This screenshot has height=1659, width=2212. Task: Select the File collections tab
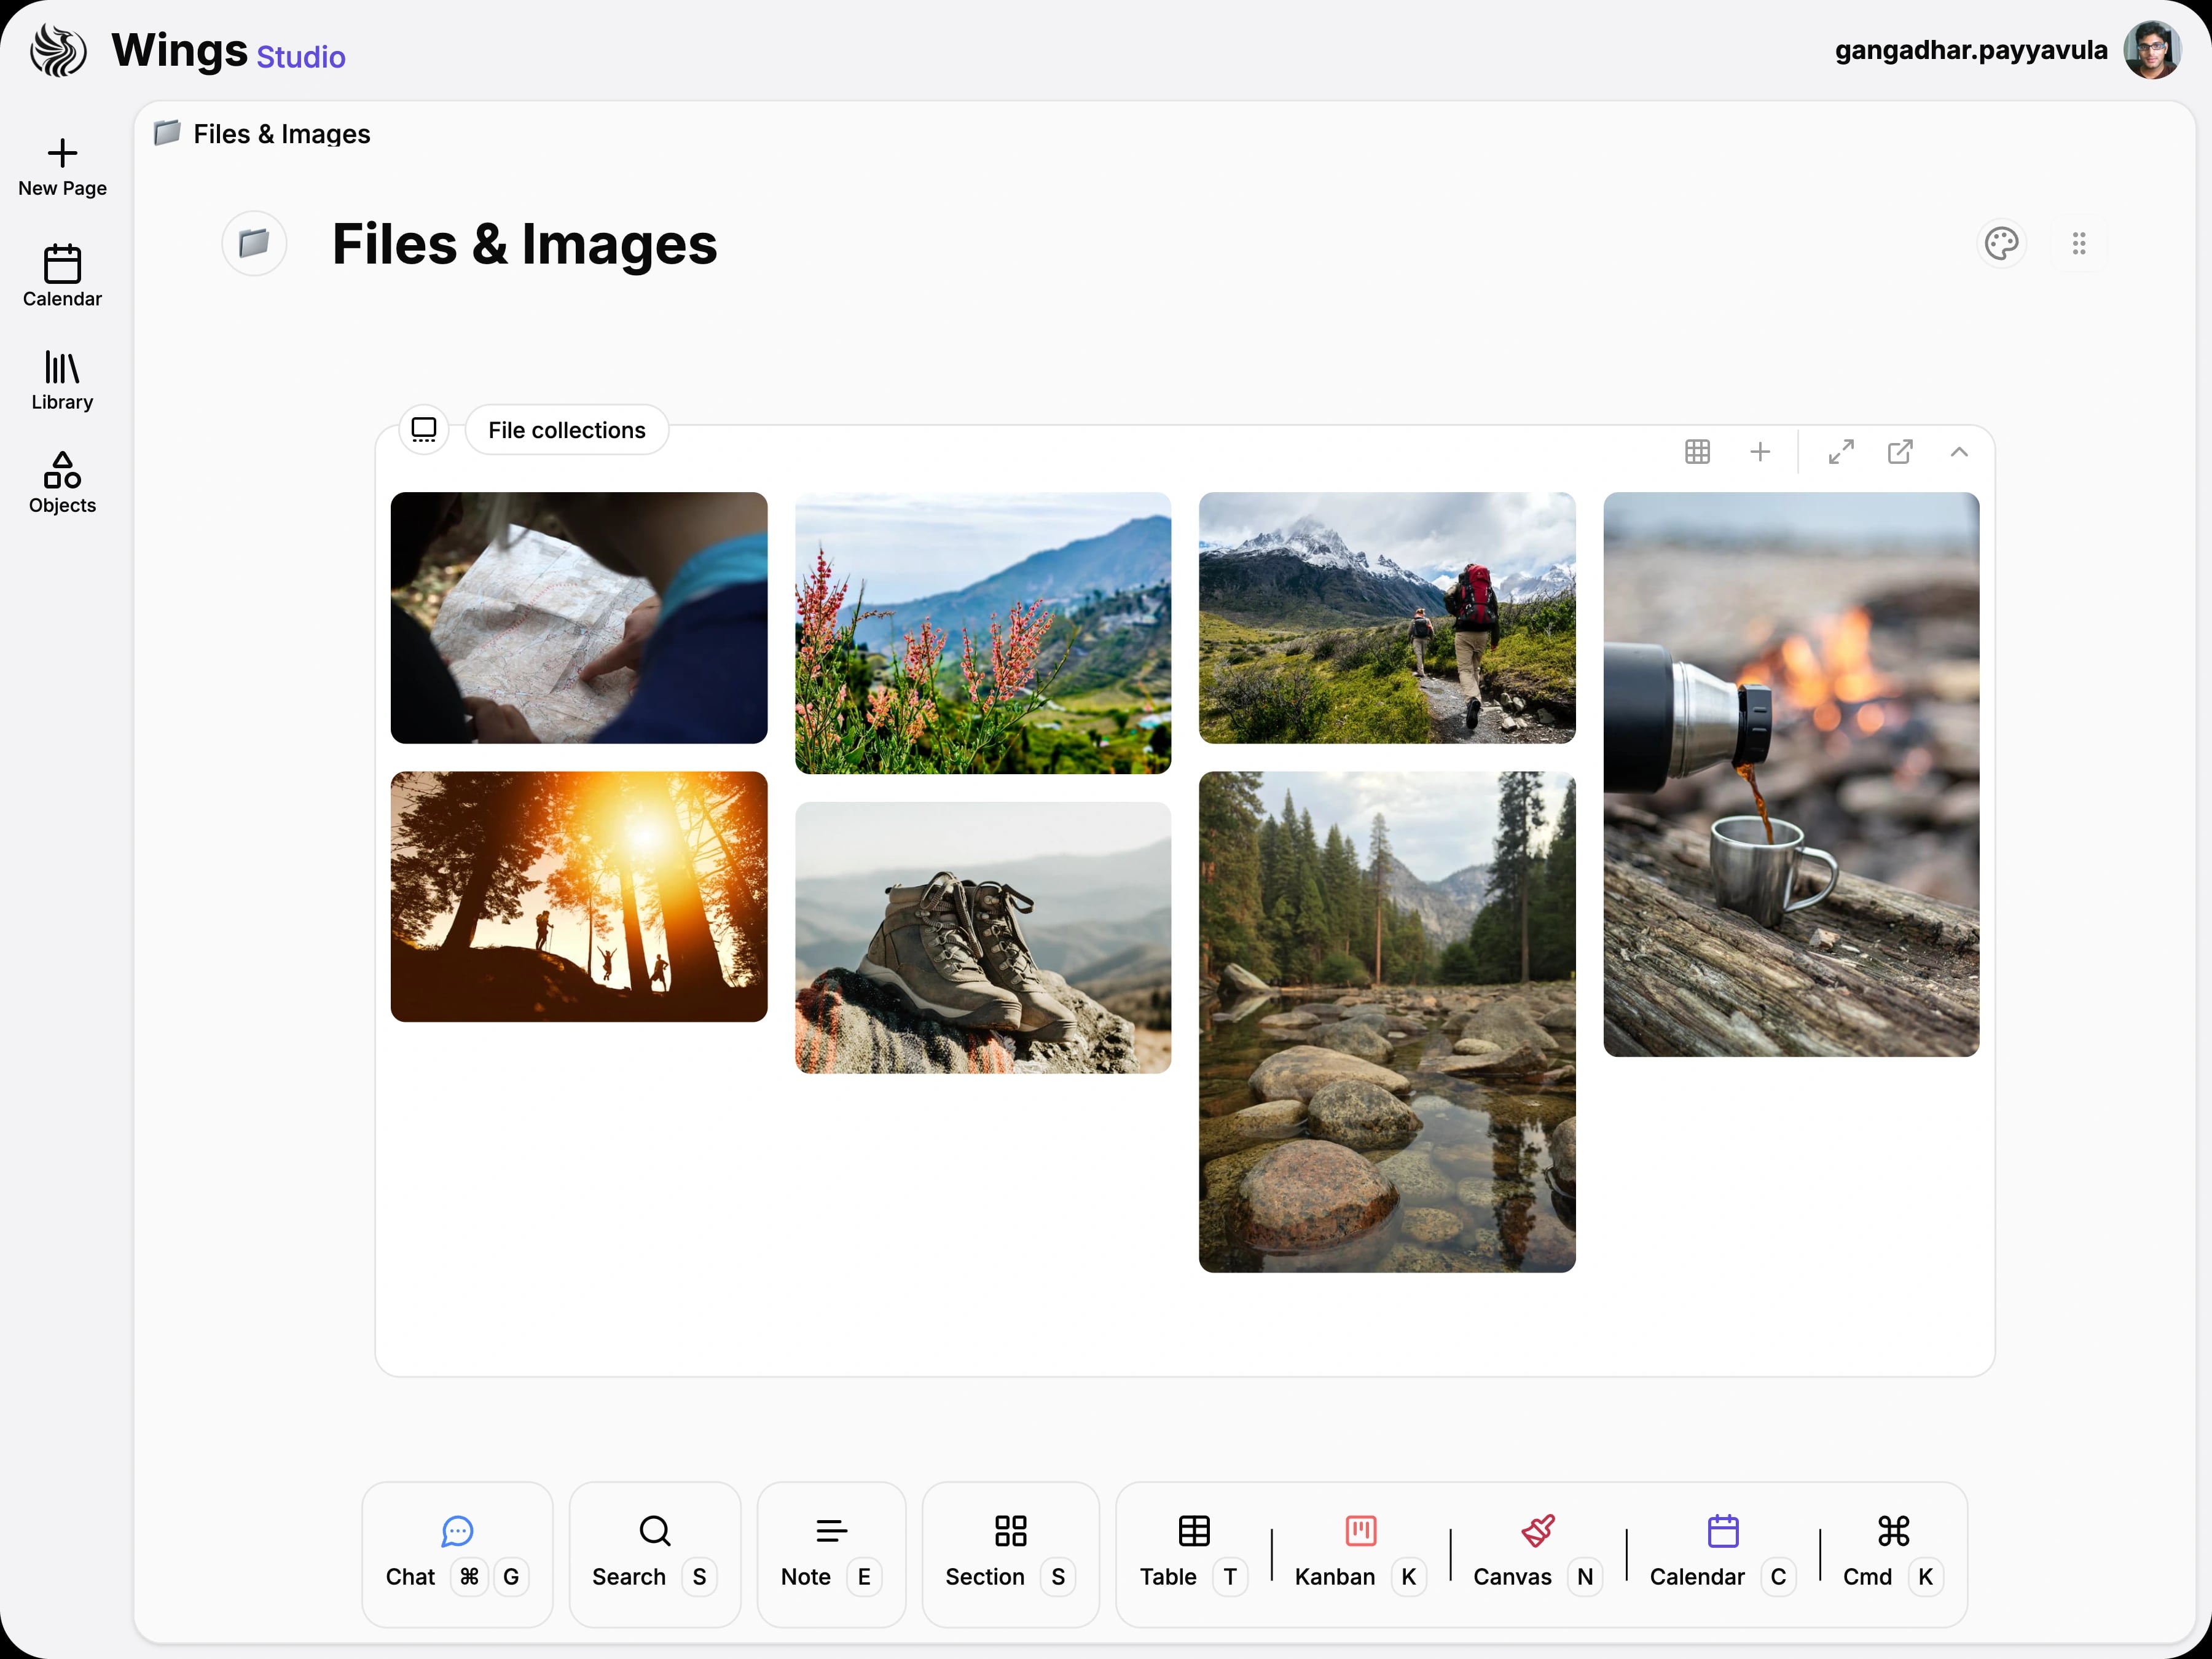567,429
